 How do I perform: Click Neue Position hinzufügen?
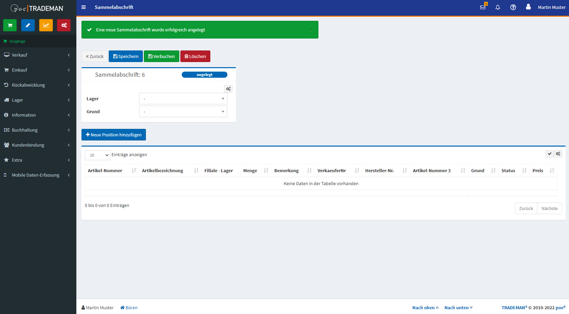114,135
